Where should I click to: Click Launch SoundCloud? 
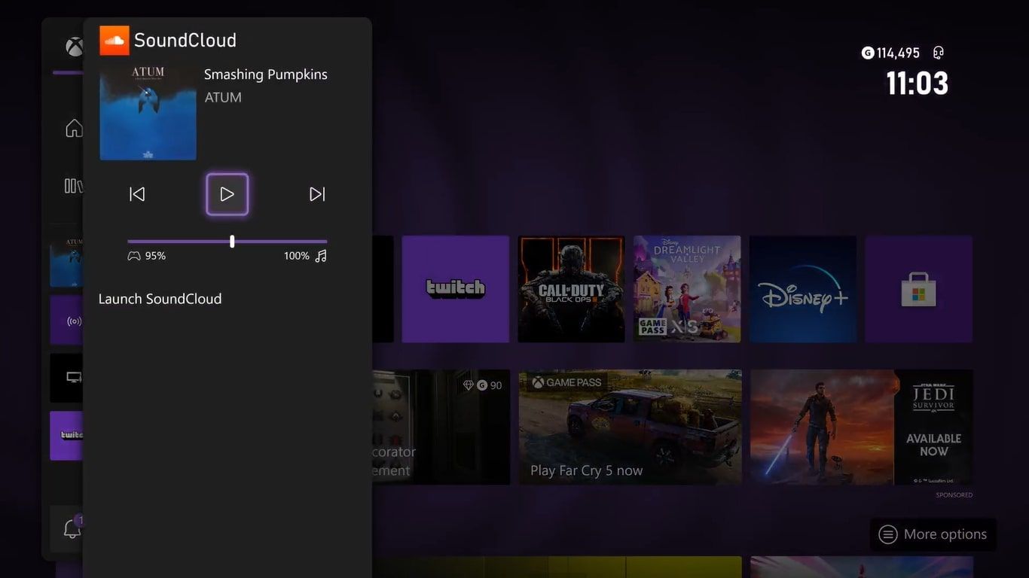160,299
